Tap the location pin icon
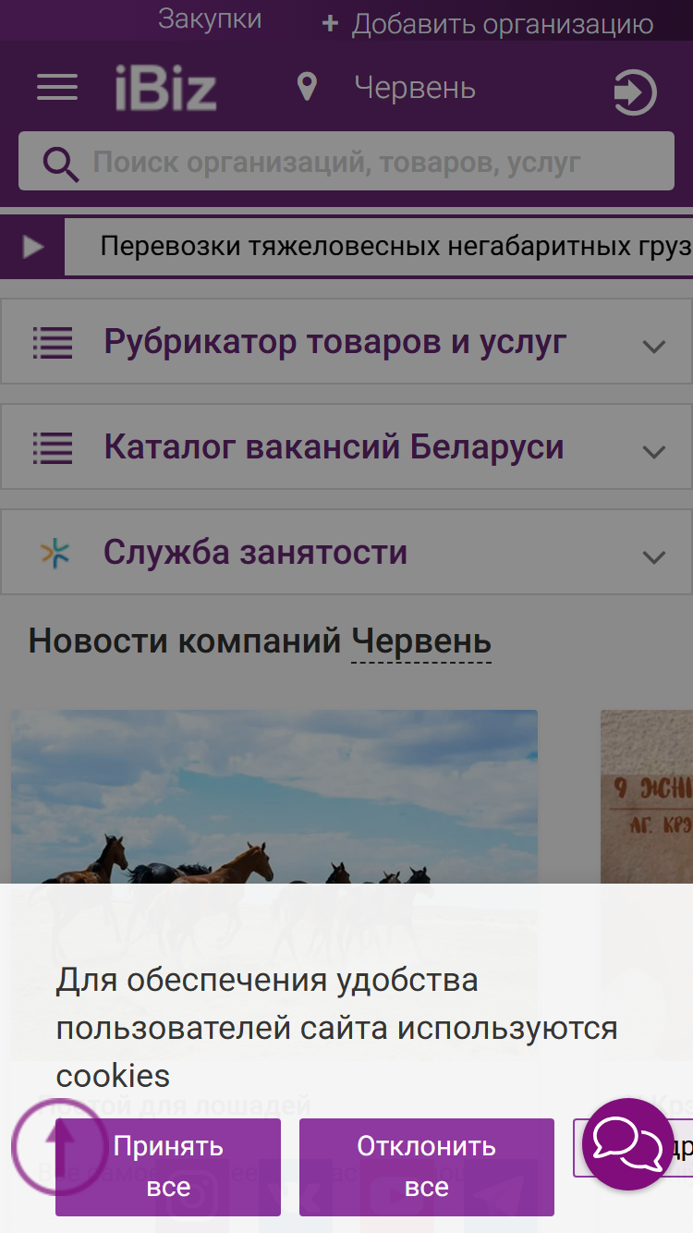 (x=307, y=88)
